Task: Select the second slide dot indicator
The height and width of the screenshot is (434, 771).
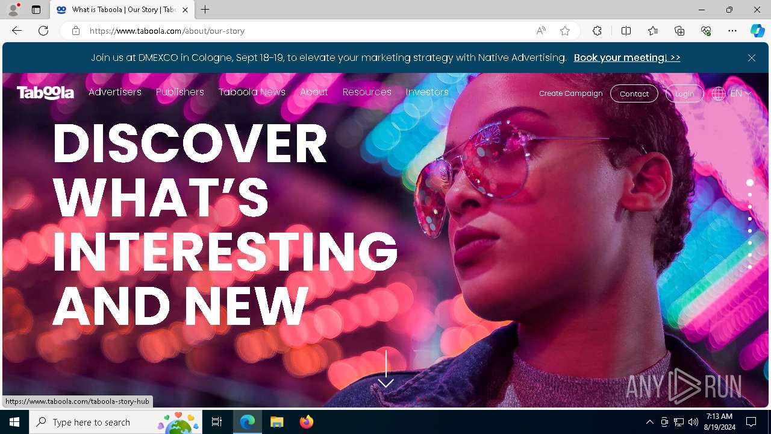Action: coord(750,195)
